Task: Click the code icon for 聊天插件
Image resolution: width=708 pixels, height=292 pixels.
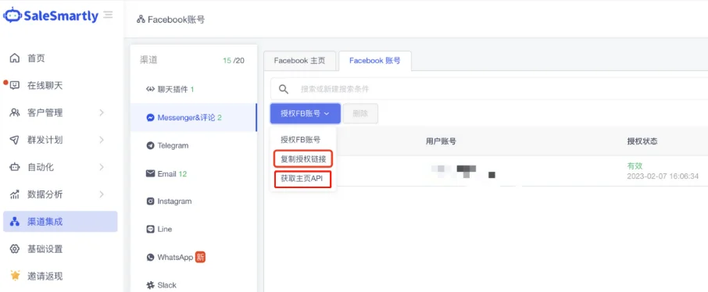Action: click(x=150, y=89)
